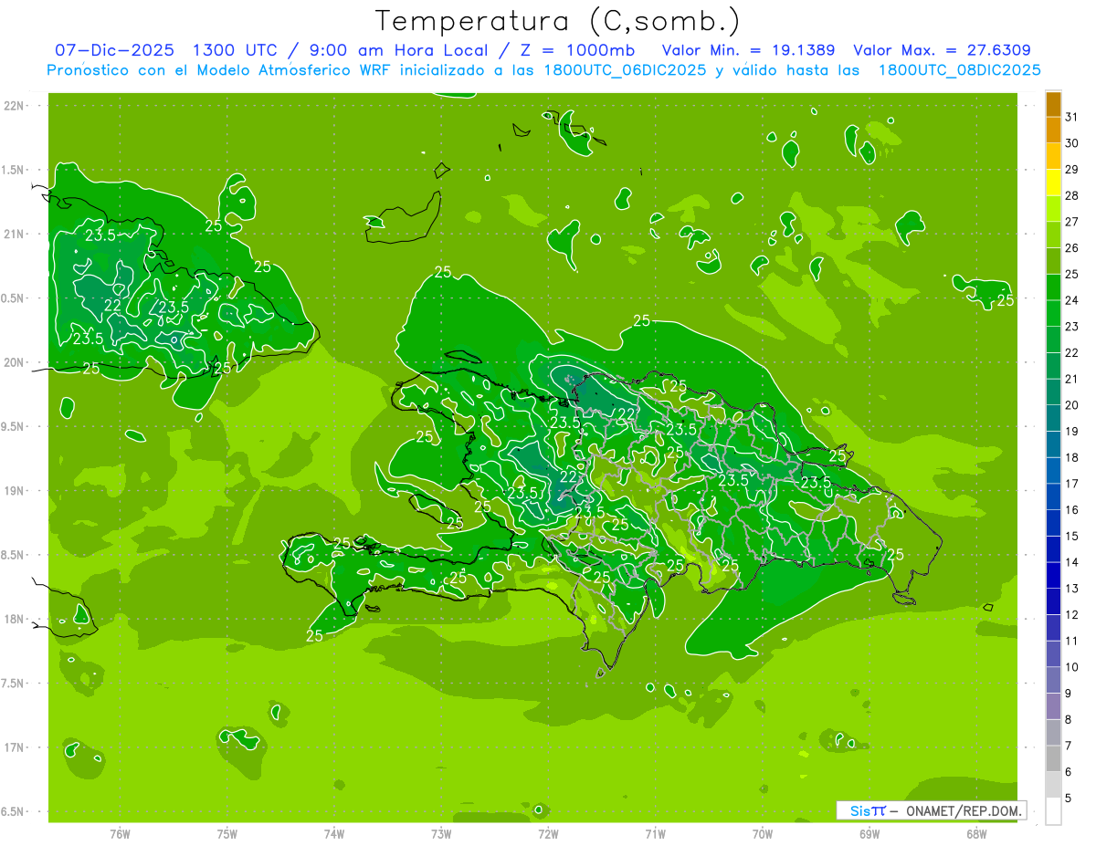
Task: Click the "18N" latitude axis label
Action: click(15, 619)
